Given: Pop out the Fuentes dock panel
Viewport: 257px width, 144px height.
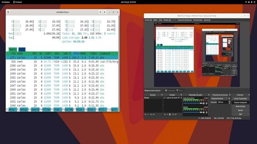Looking at the screenshot, I should (181, 95).
